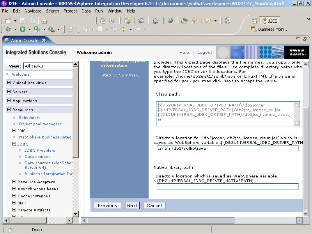The image size is (312, 234).
Task: Expand the Servers section
Action: coord(9,91)
